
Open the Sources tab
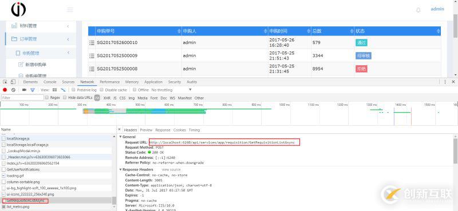click(x=68, y=82)
